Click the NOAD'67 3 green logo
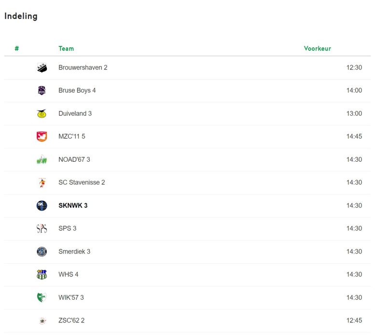375x336 pixels. [x=42, y=159]
